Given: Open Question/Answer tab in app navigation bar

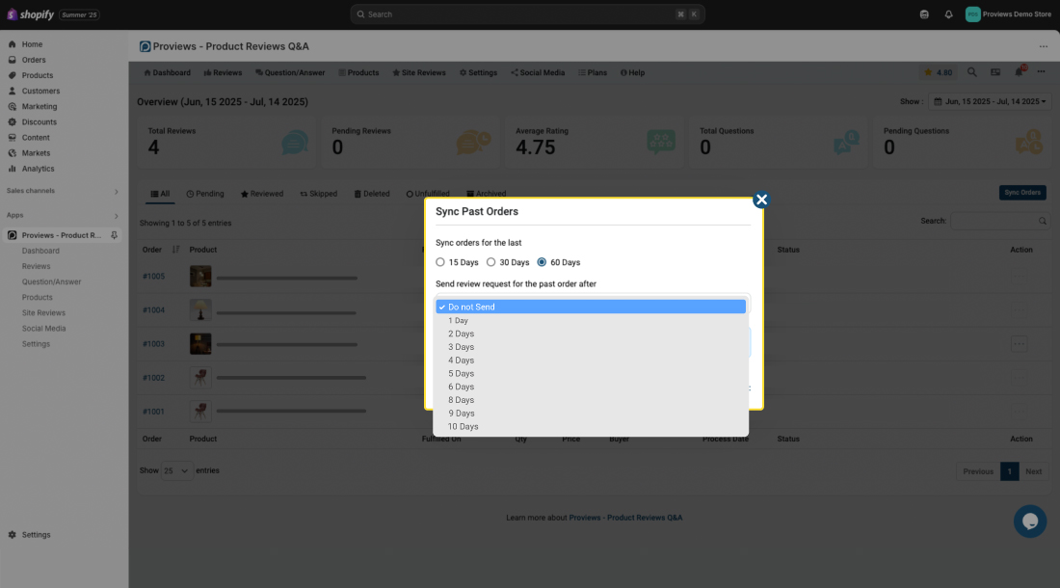Looking at the screenshot, I should click(290, 72).
